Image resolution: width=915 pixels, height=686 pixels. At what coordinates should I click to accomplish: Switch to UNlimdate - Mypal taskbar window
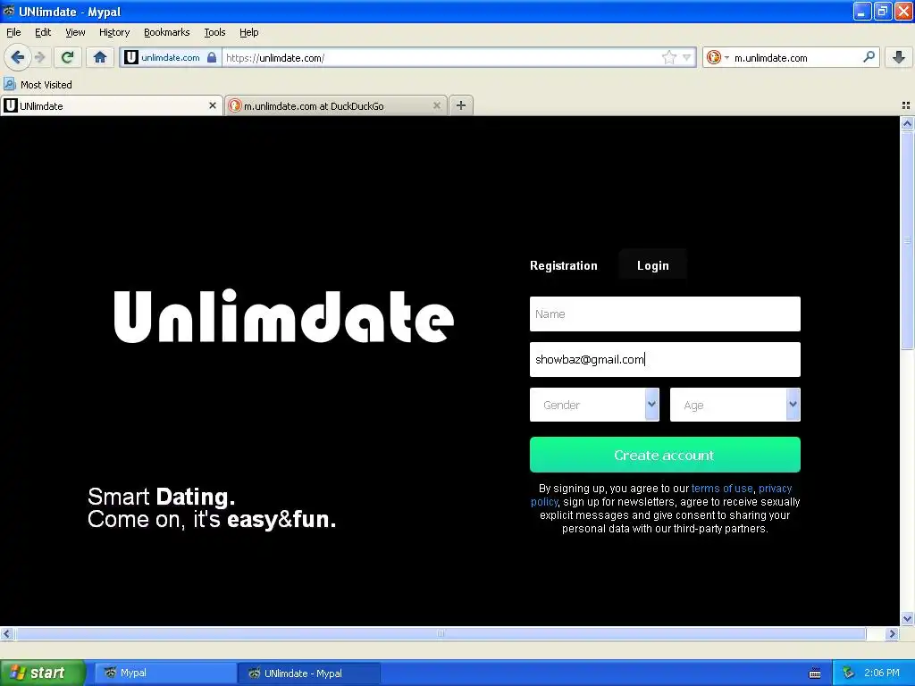click(309, 673)
